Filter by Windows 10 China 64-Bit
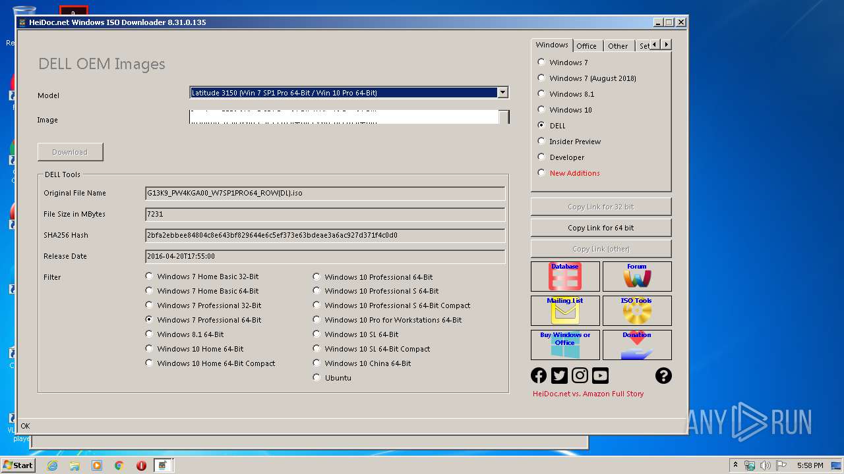 point(316,363)
